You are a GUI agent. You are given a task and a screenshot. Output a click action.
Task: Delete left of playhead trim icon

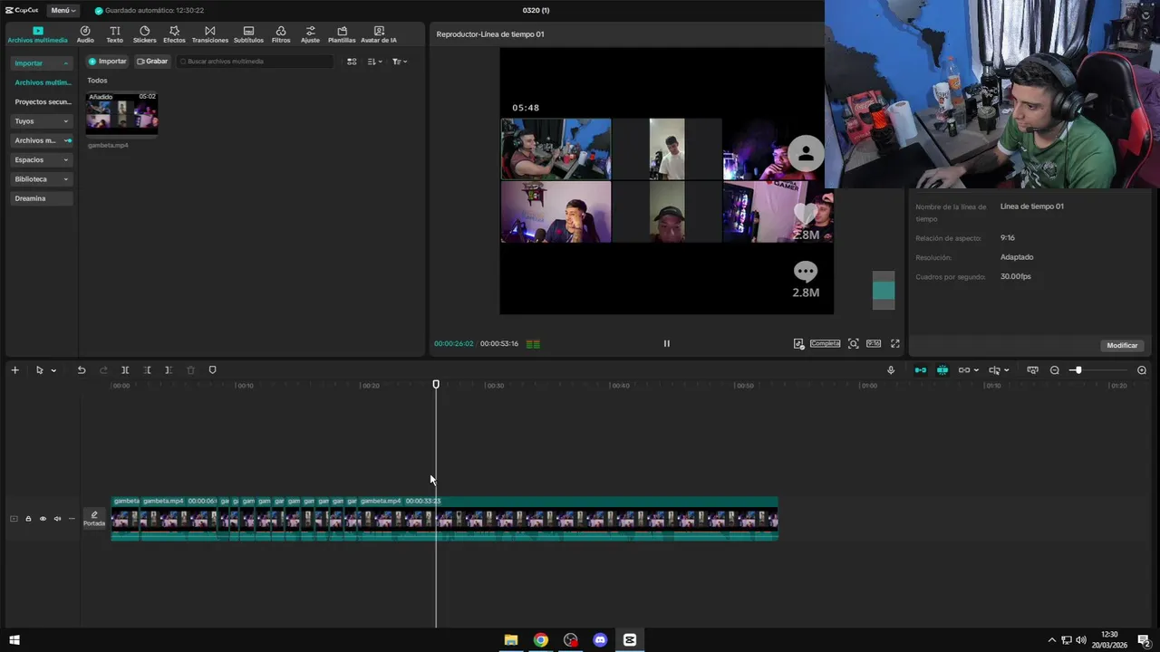click(x=147, y=370)
